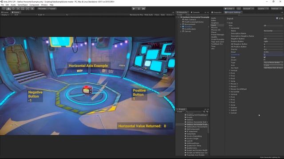
Task: Toggle the Center pivot mode button
Action: coord(42,9)
